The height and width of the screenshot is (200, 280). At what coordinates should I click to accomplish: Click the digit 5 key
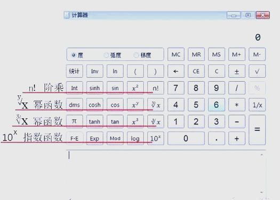pos(196,105)
